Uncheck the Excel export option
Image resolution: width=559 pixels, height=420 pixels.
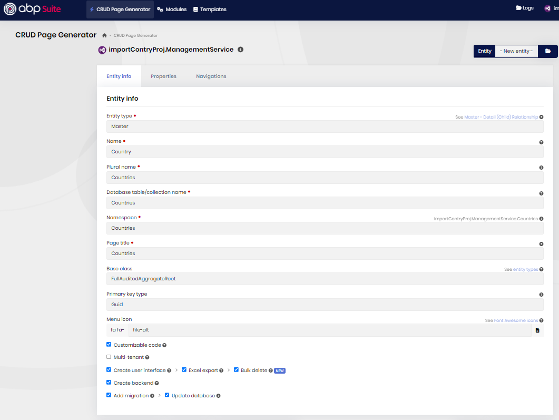point(184,370)
